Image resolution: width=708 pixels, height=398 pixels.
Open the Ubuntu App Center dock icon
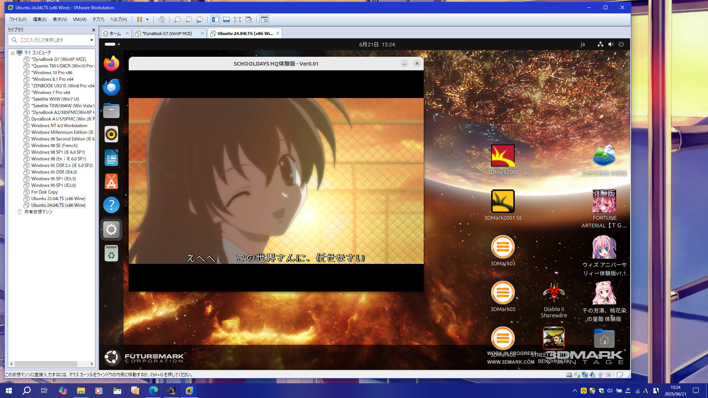pyautogui.click(x=111, y=181)
